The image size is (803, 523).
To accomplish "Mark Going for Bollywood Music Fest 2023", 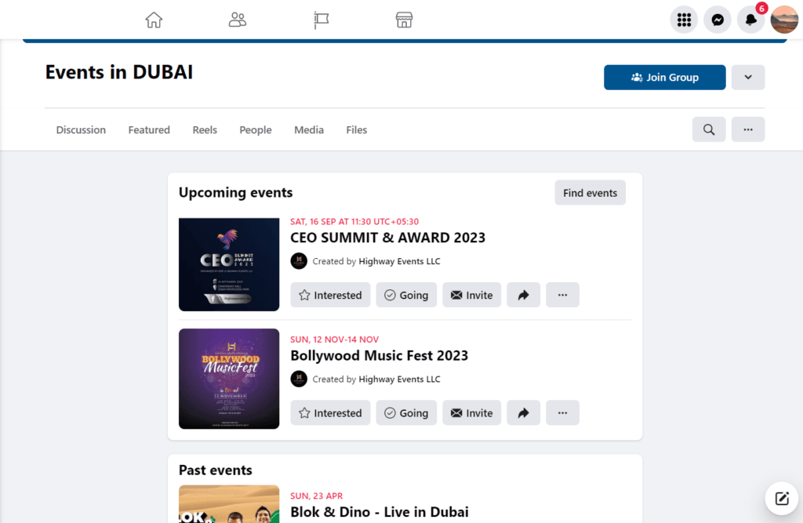I will (x=406, y=412).
